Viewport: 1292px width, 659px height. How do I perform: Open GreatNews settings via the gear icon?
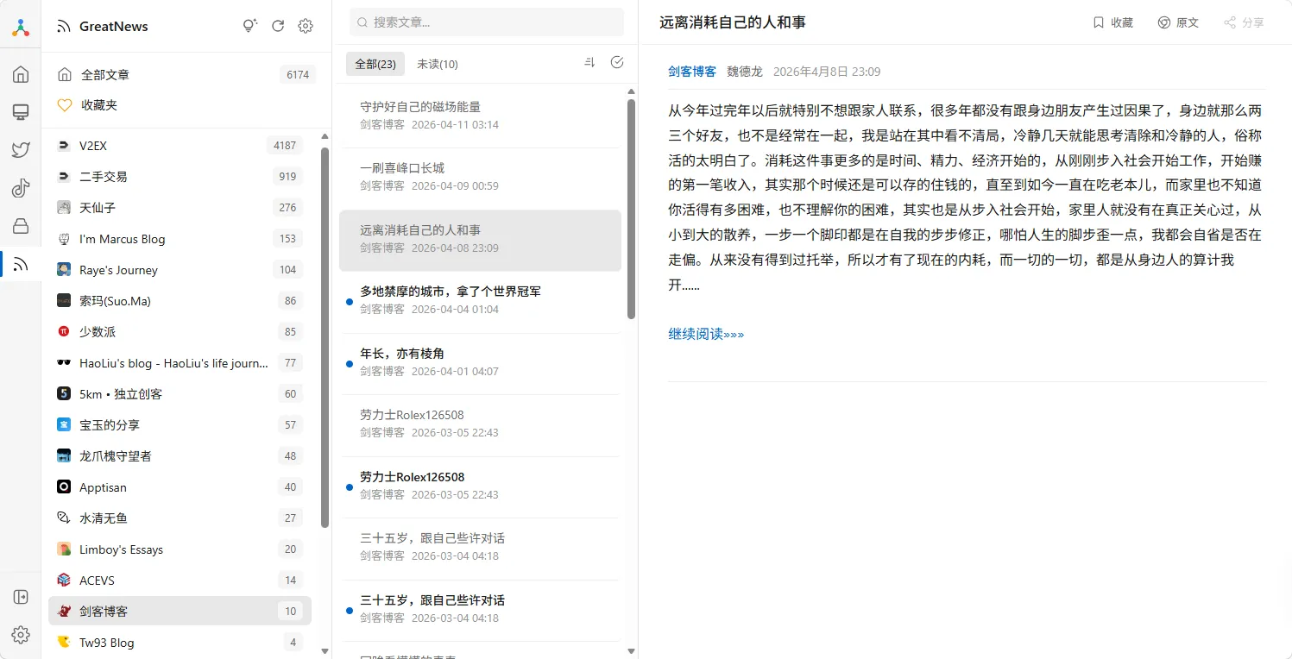(x=306, y=26)
